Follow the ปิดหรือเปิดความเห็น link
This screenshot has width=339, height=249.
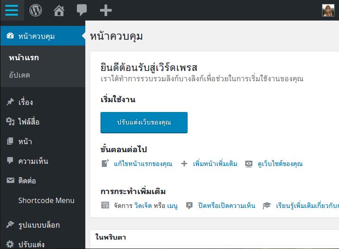pos(226,205)
